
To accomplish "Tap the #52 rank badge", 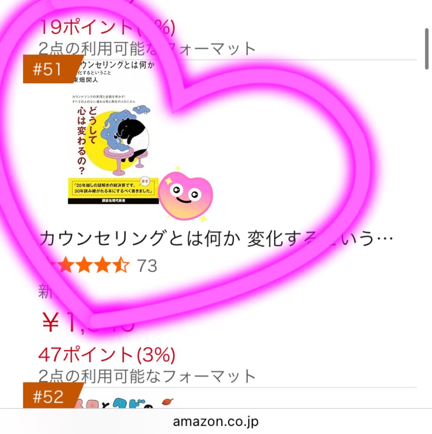I will click(x=52, y=396).
